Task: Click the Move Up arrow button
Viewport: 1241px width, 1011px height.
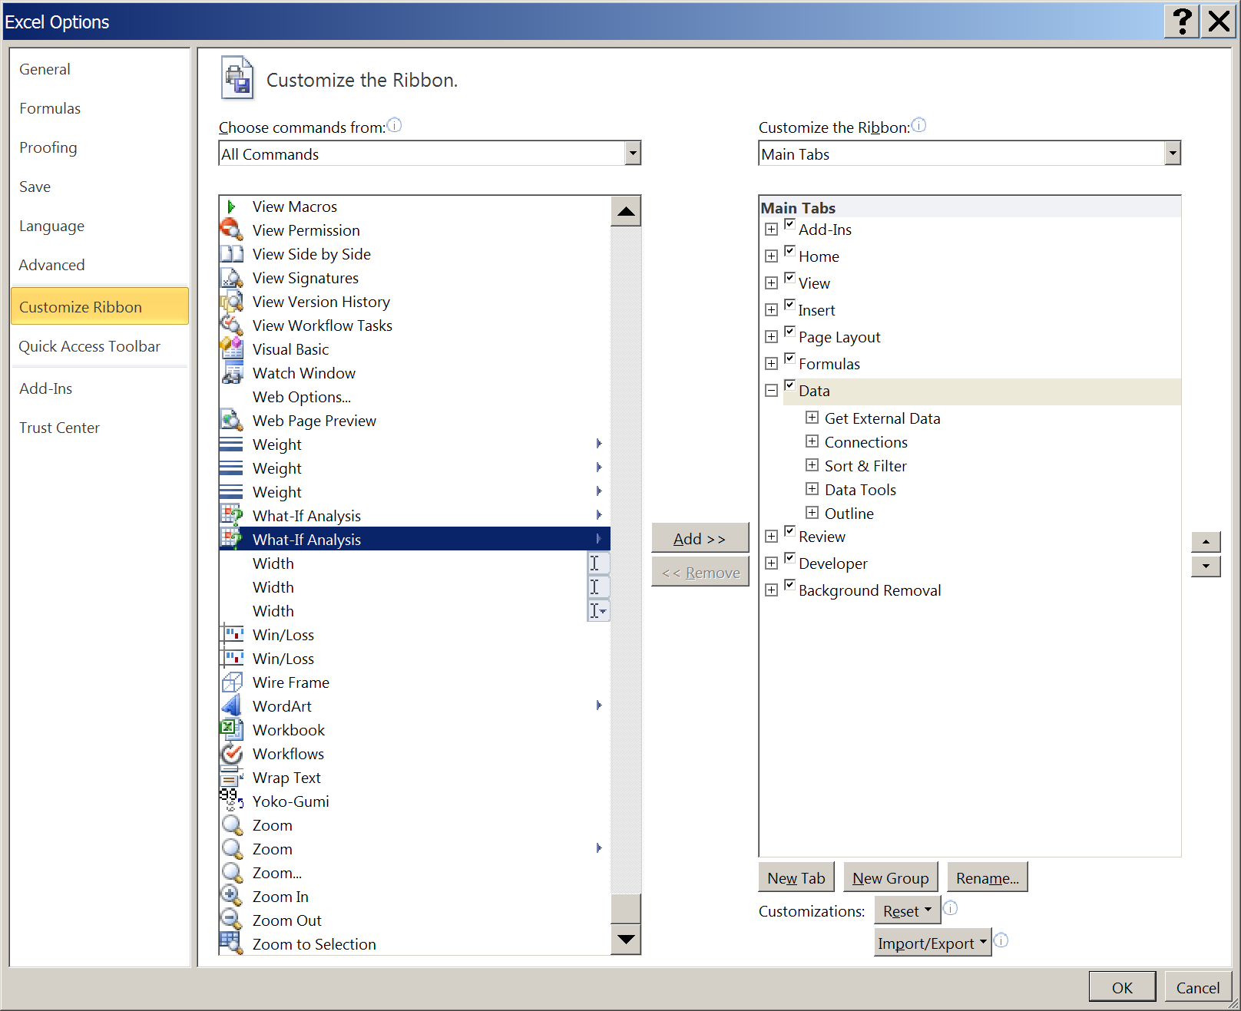Action: 1206,542
